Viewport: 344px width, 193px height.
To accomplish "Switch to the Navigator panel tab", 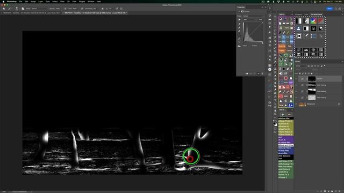I will click(x=299, y=14).
